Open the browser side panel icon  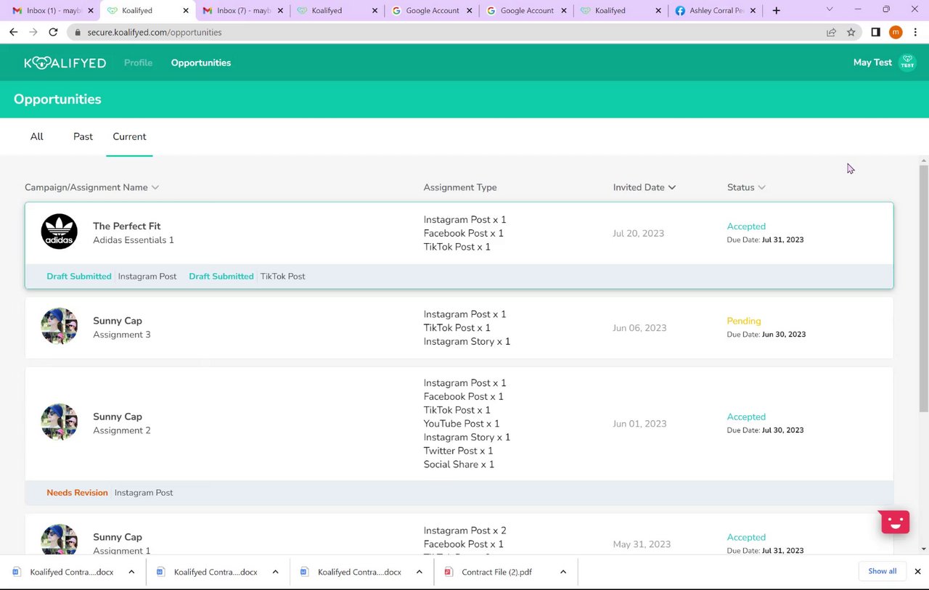pyautogui.click(x=875, y=32)
